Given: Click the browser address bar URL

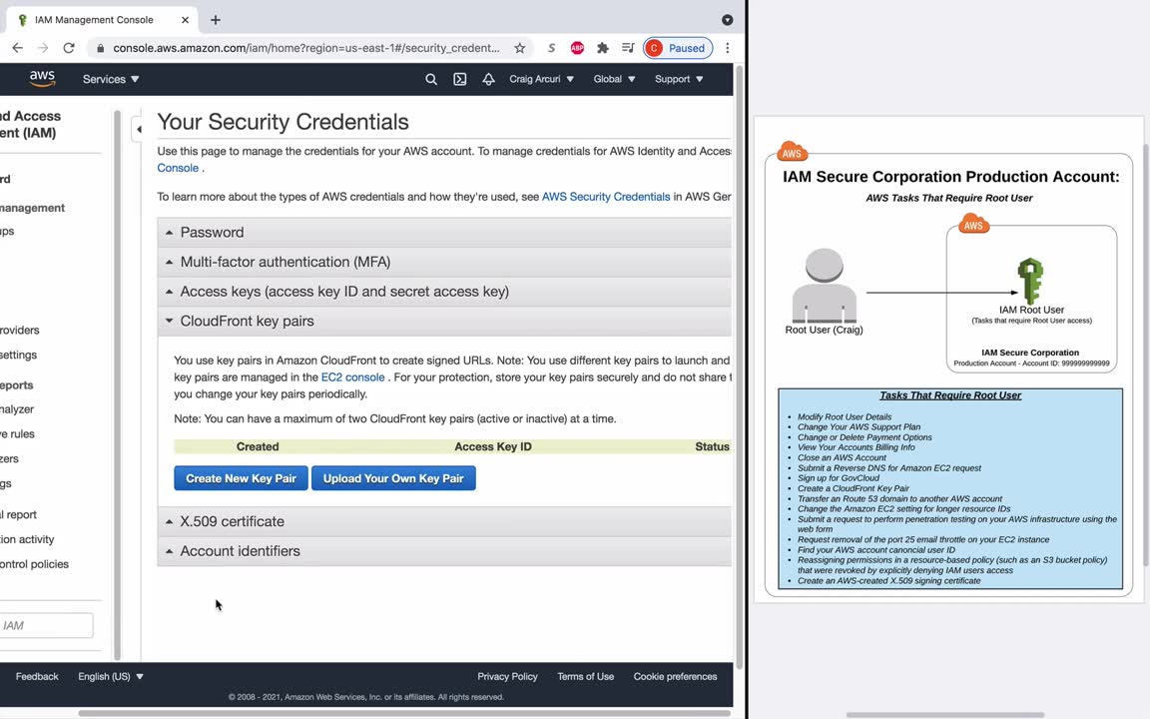Looking at the screenshot, I should 305,48.
